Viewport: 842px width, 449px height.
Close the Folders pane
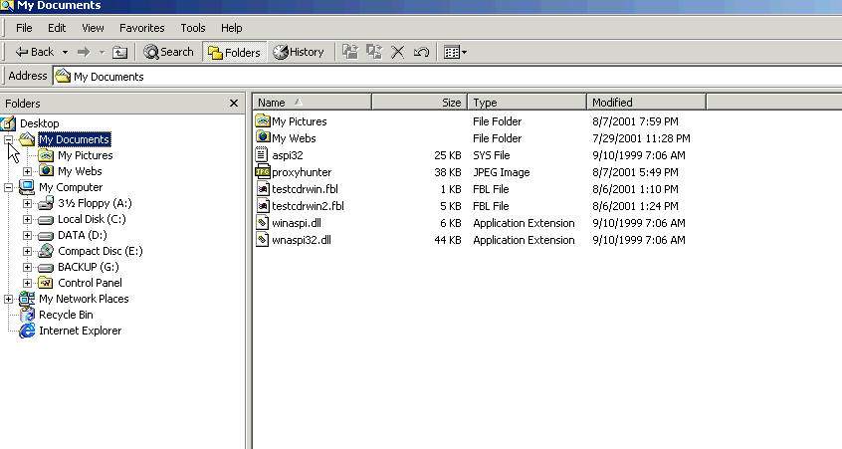[x=234, y=104]
